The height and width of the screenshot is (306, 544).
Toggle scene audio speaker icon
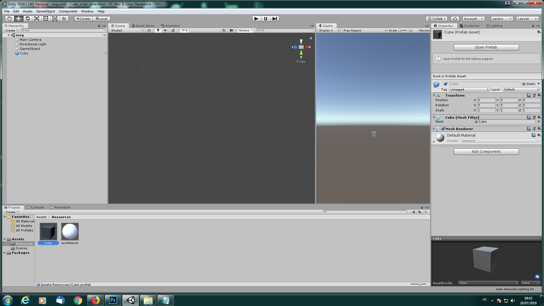pyautogui.click(x=165, y=30)
